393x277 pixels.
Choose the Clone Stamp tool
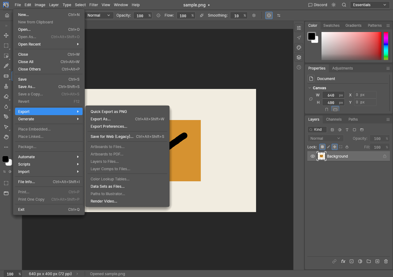point(6,86)
